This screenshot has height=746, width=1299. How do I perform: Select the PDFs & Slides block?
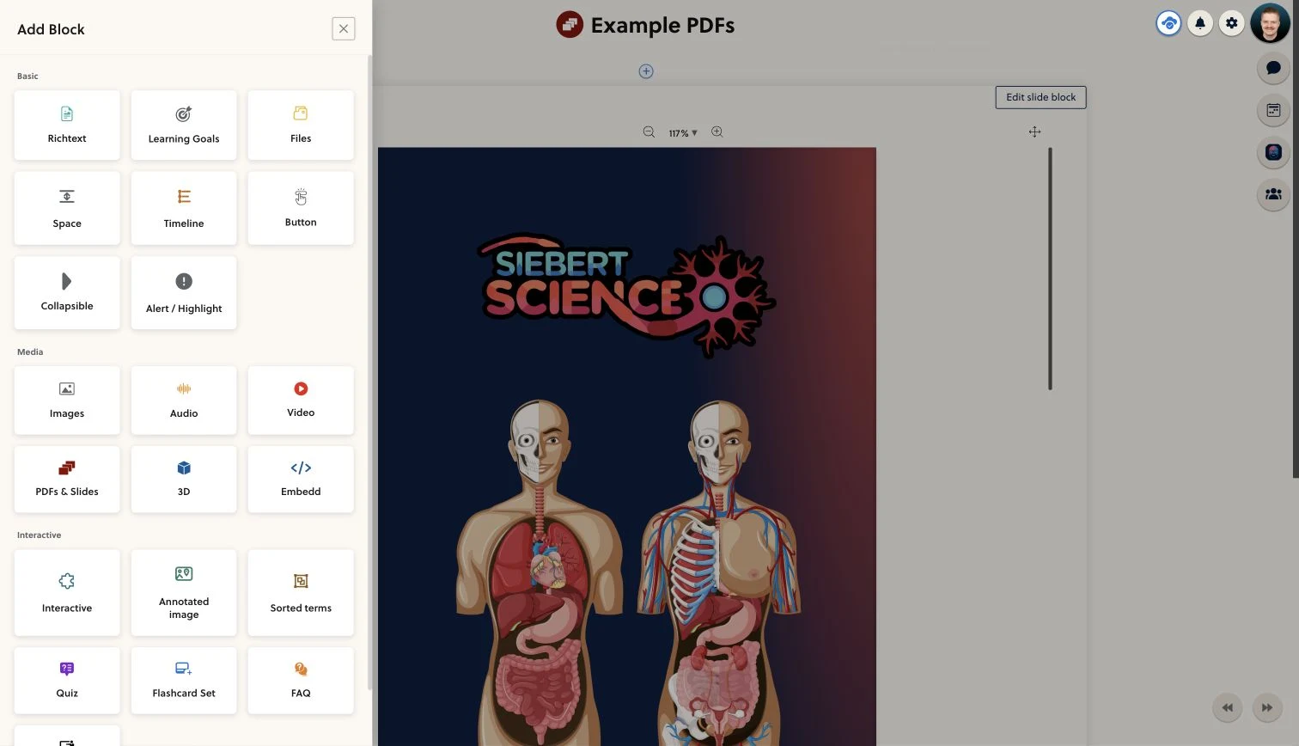tap(67, 479)
